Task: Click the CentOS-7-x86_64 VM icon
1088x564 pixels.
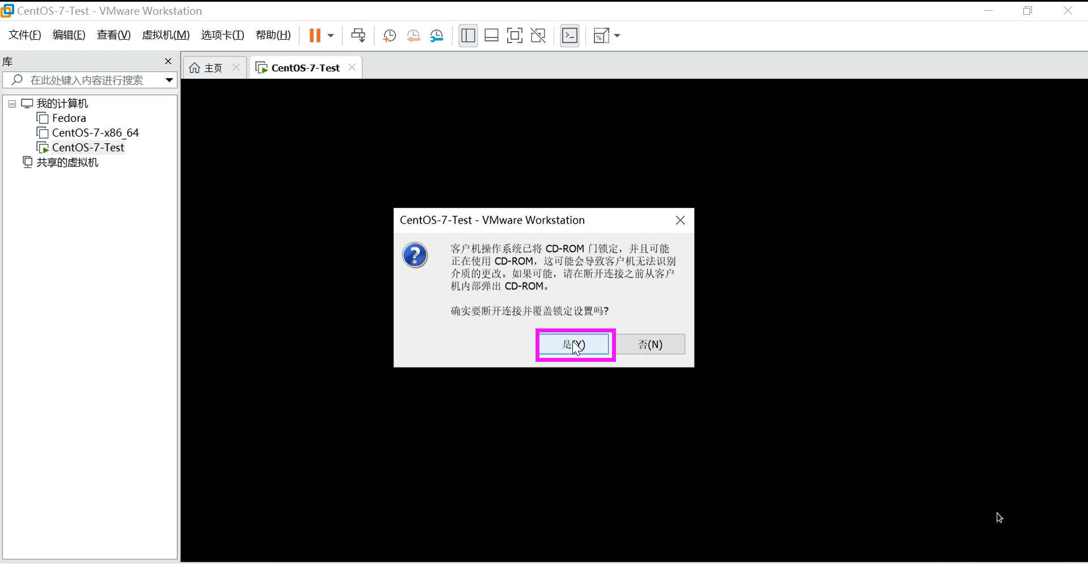Action: [42, 133]
